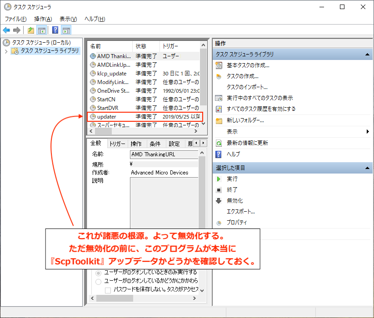Click the タスク スケジューラ ライブラリ folder icon
The image size is (374, 318).
15,51
